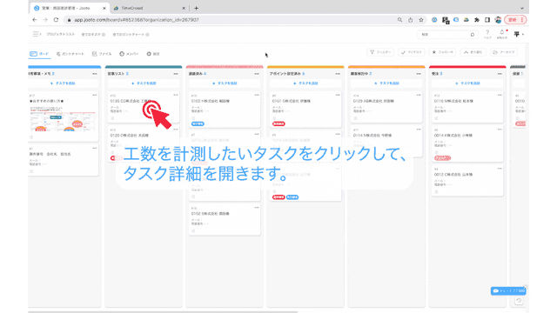This screenshot has height=313, width=557.
Task: Open the three-dot menu on the 0135 CD株式会社 card
Action: (176, 95)
